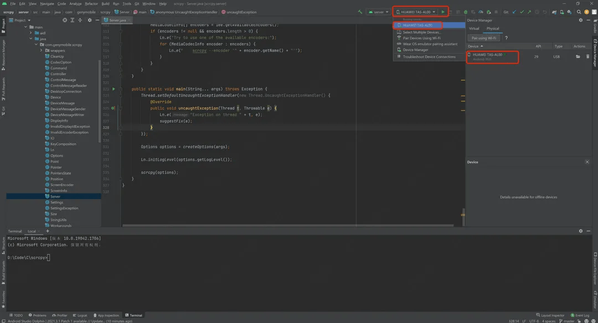Click the Build hammer icon
Image resolution: width=598 pixels, height=323 pixels.
(360, 12)
